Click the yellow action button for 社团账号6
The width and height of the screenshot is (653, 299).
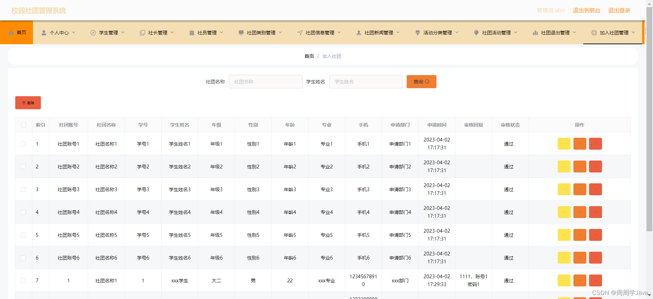click(x=564, y=258)
